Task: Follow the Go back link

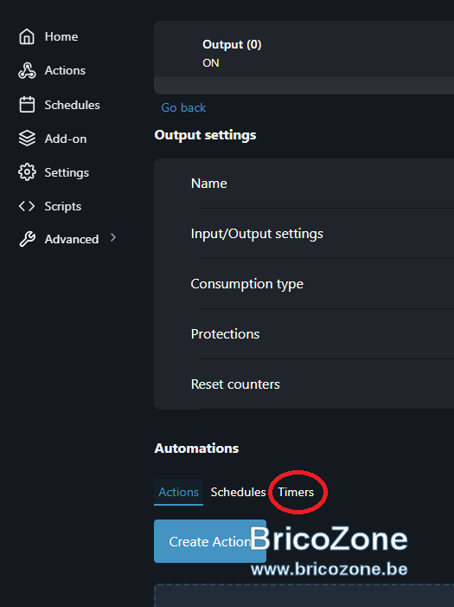Action: tap(183, 107)
